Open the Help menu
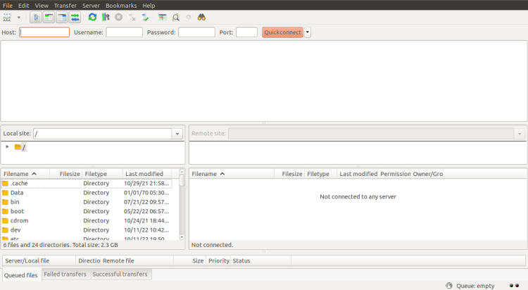This screenshot has height=290, width=528. click(149, 6)
